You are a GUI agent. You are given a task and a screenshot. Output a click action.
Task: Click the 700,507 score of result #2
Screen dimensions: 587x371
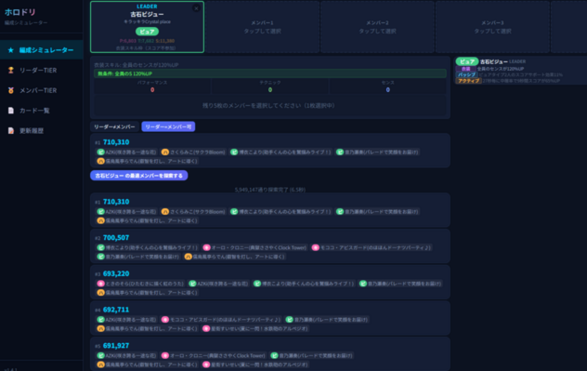coord(116,238)
